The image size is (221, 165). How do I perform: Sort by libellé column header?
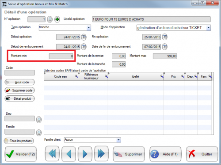[135, 76]
